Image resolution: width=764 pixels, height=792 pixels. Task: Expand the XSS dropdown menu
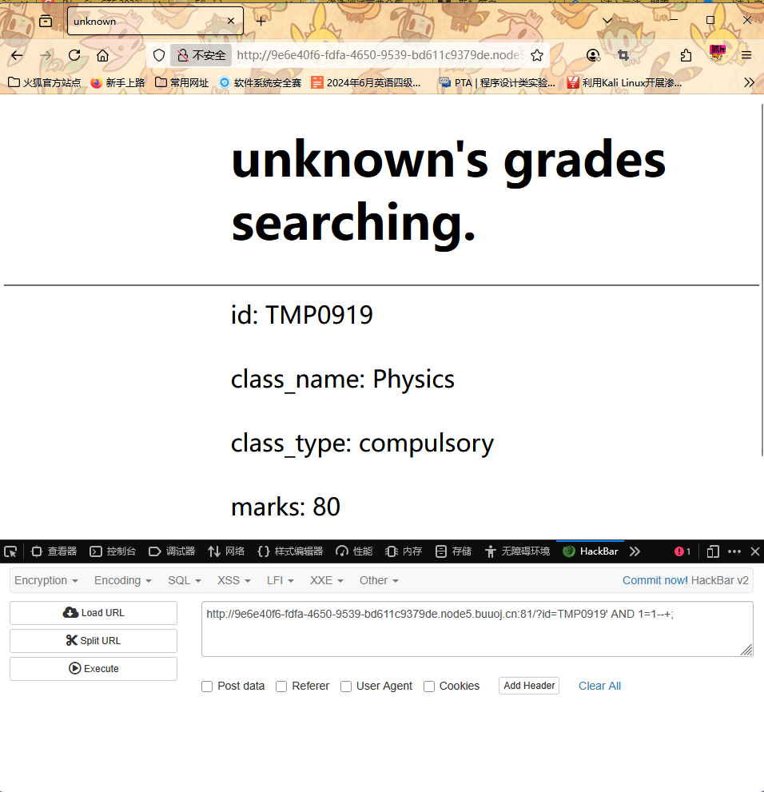[233, 580]
